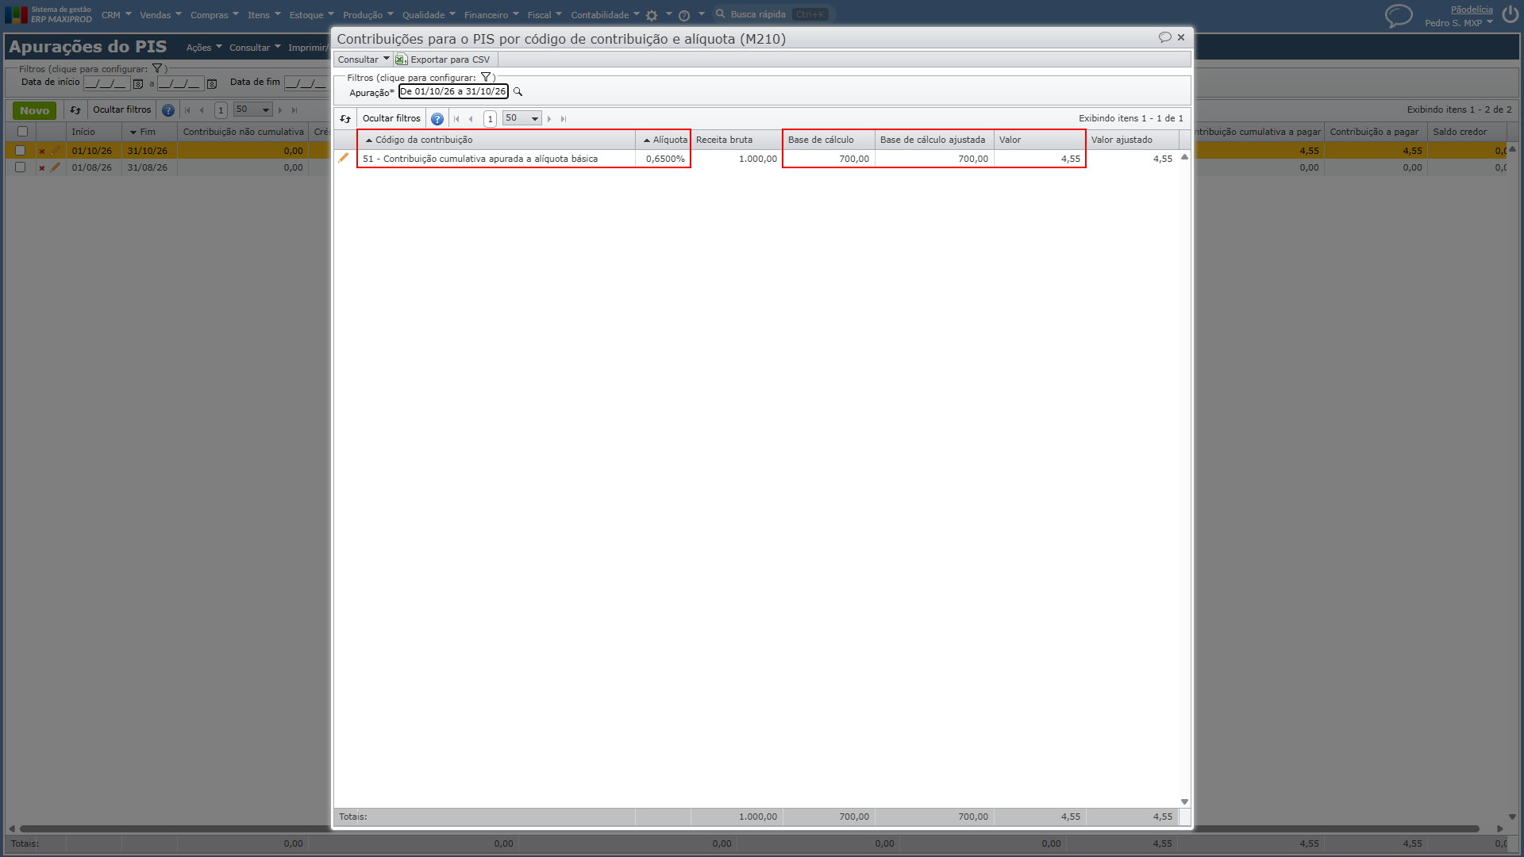Screen dimensions: 1524x857
Task: Click the power logout icon at top right
Action: click(x=1510, y=15)
